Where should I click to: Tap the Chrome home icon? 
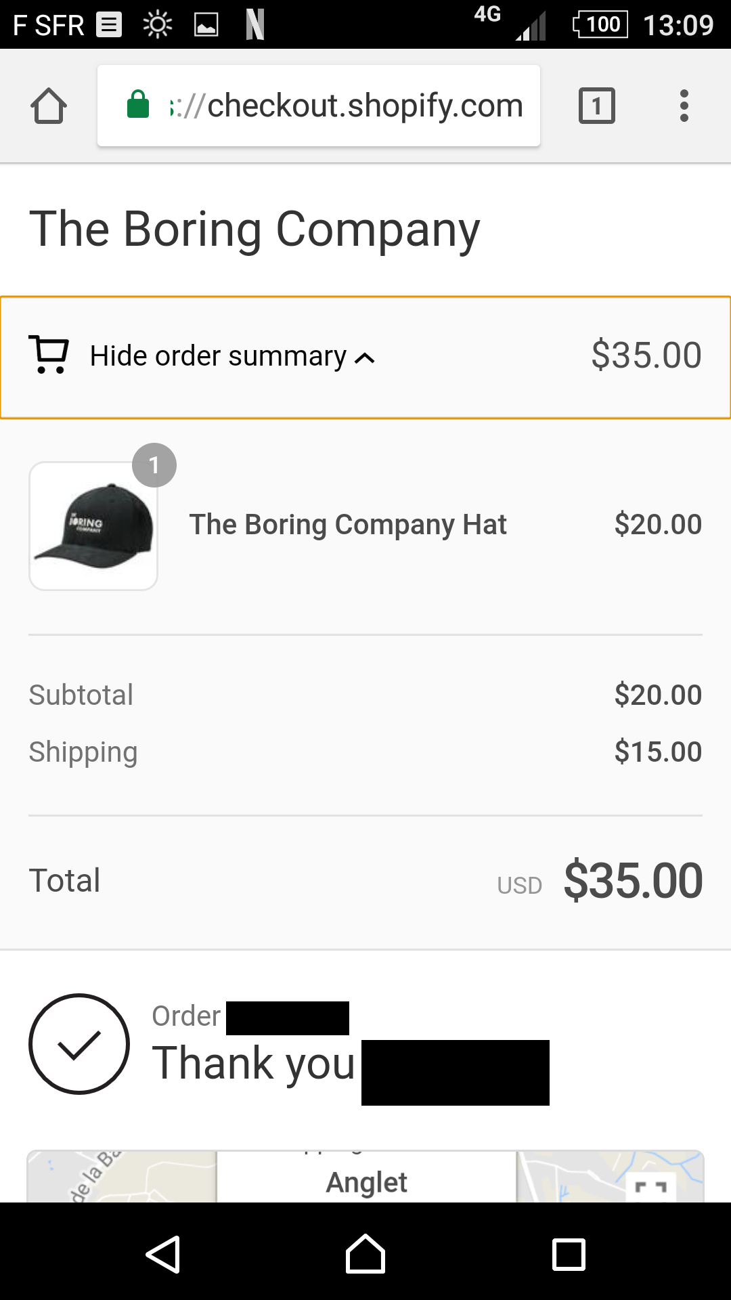[49, 106]
